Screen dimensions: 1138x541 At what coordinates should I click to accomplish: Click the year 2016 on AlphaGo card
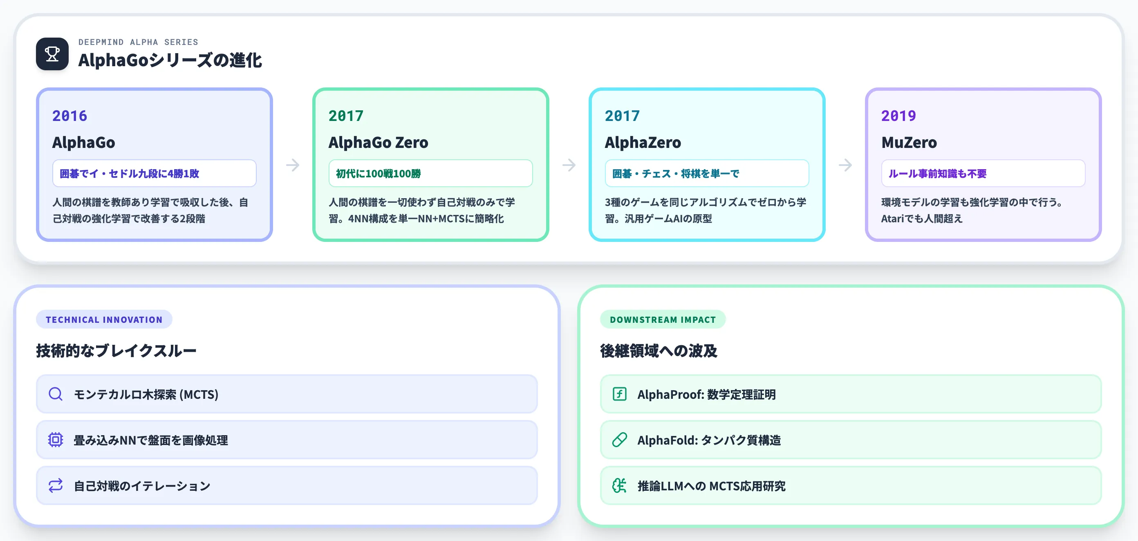(x=70, y=116)
